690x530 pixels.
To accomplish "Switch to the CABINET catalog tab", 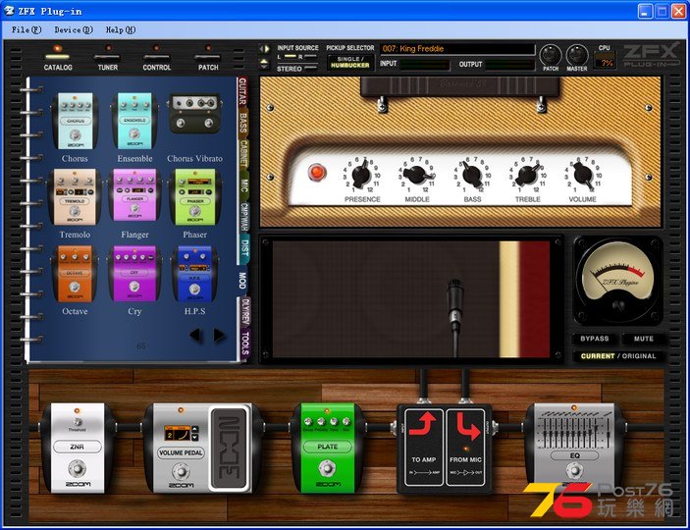I will [243, 153].
